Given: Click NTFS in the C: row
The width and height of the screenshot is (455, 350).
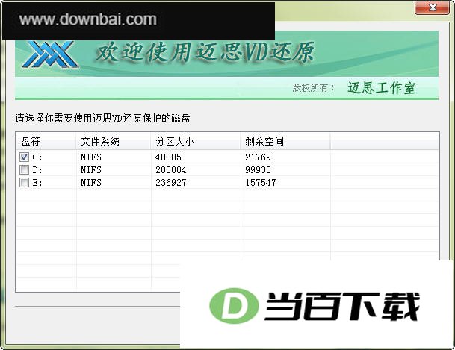Looking at the screenshot, I should tap(91, 157).
